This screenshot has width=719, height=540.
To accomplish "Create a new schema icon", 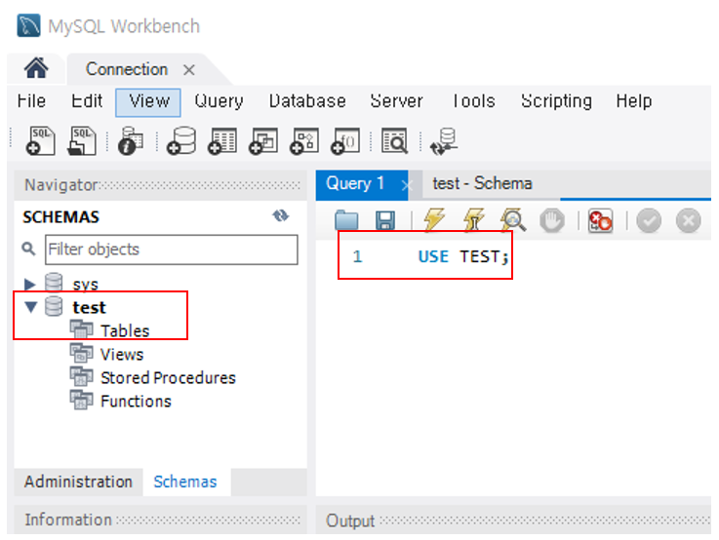I will (x=181, y=141).
